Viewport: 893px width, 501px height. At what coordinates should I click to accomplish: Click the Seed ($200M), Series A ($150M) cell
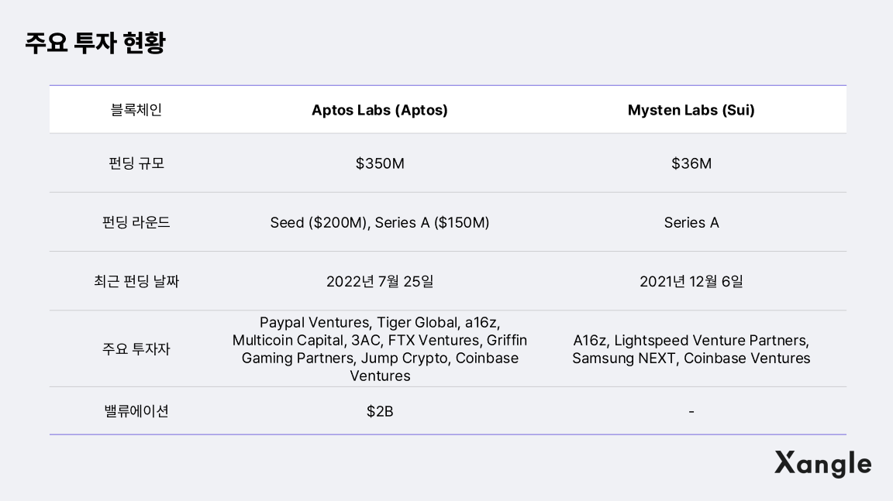tap(380, 222)
